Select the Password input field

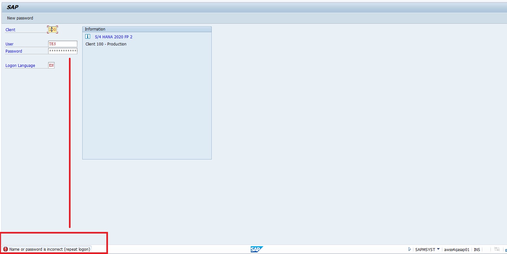(63, 51)
